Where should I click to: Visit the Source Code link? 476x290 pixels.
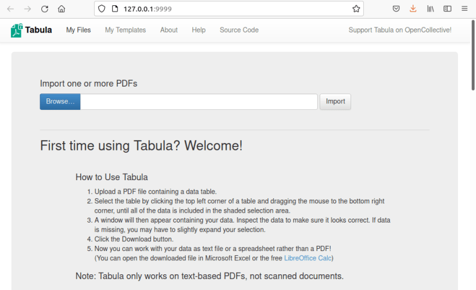(239, 30)
